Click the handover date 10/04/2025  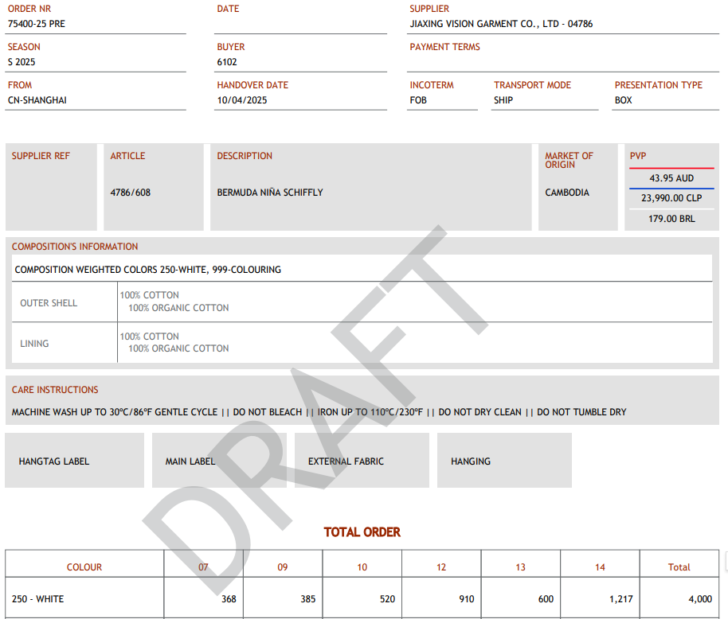click(x=242, y=100)
